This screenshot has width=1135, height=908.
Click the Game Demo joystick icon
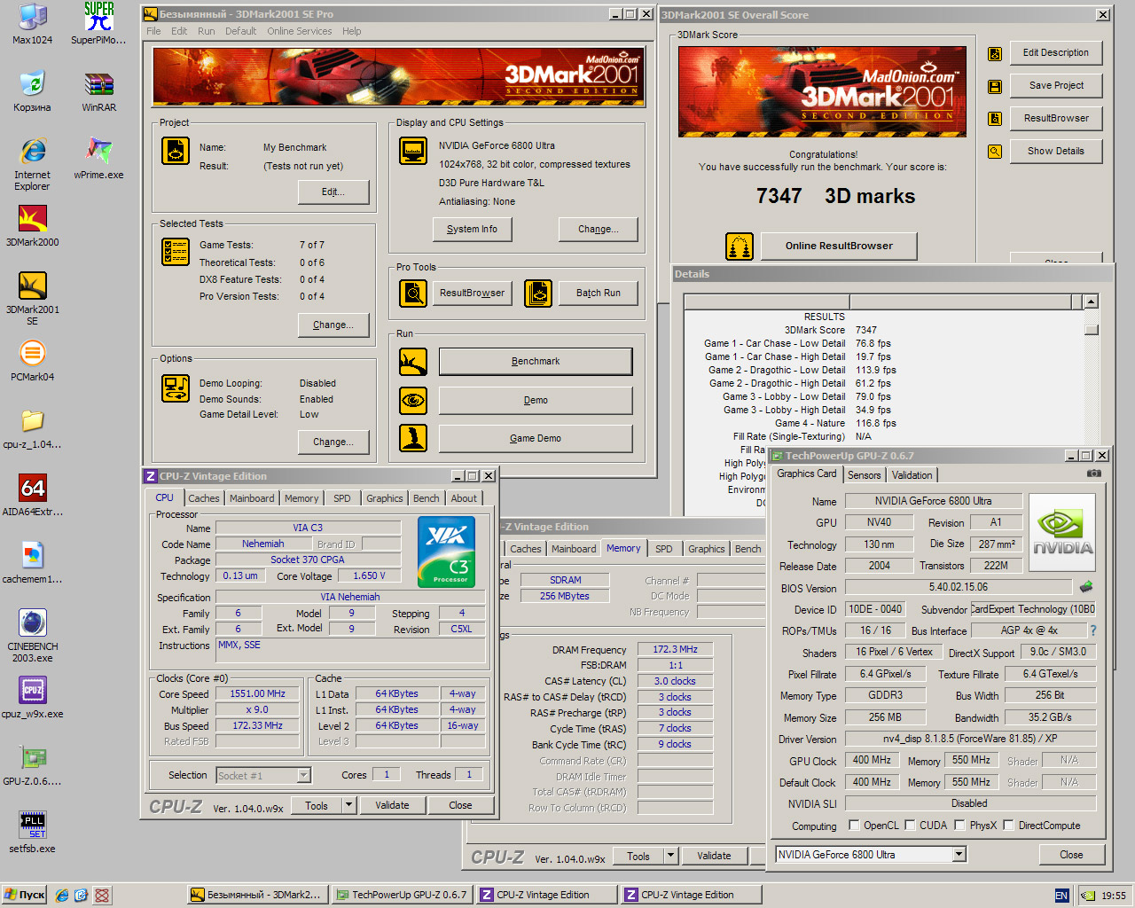point(413,438)
